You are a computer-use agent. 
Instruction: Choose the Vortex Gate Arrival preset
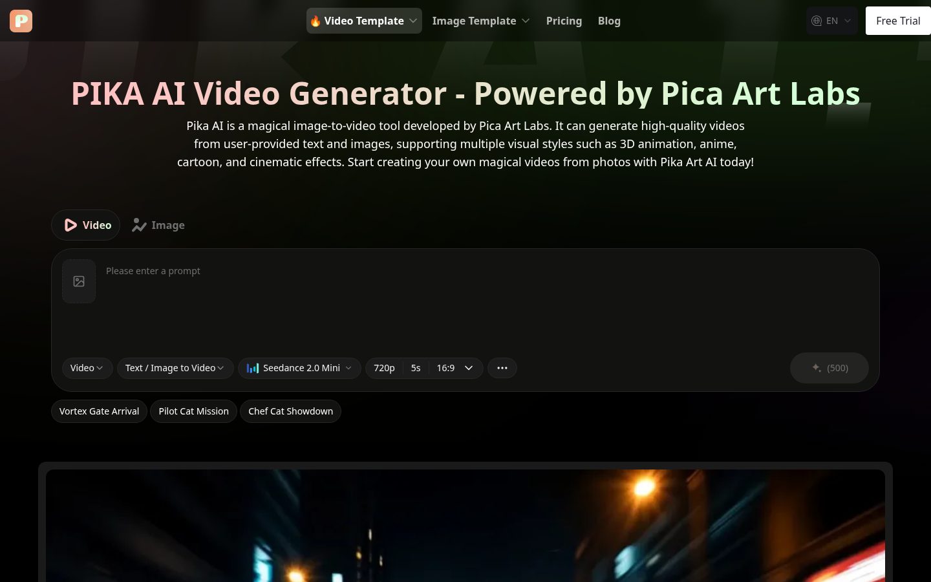[99, 411]
